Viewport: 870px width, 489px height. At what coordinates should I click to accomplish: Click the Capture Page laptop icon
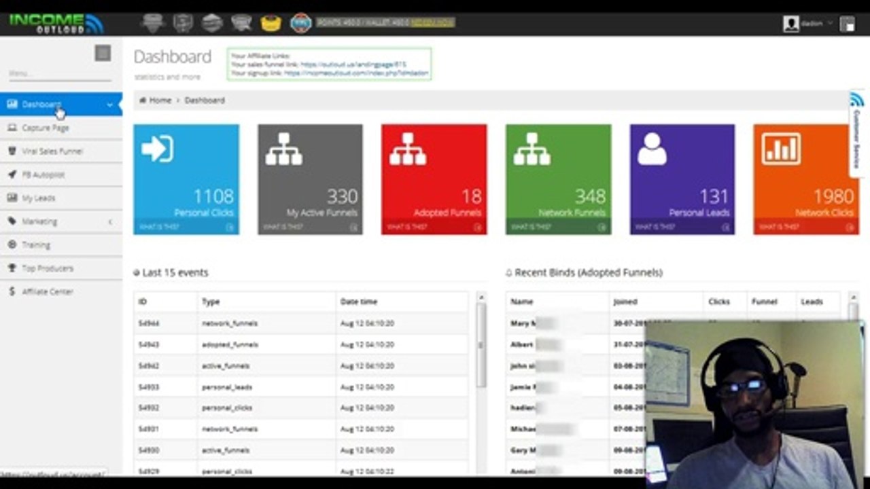[12, 128]
